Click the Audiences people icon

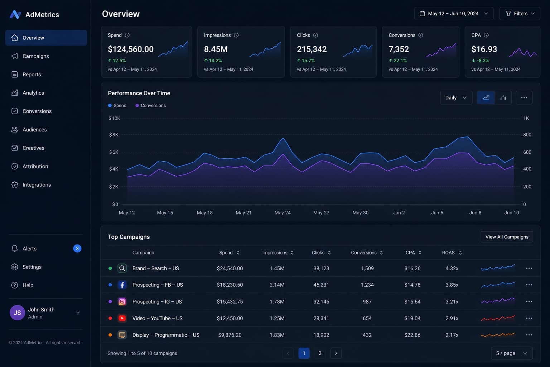point(15,129)
